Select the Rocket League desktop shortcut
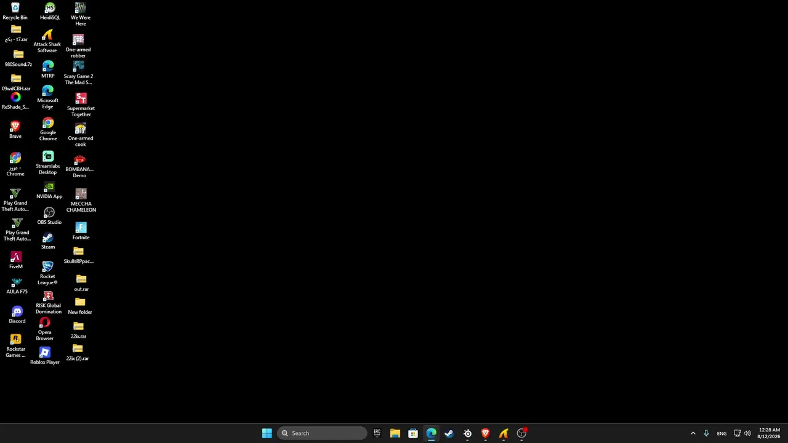Viewport: 788px width, 443px height. 47,273
